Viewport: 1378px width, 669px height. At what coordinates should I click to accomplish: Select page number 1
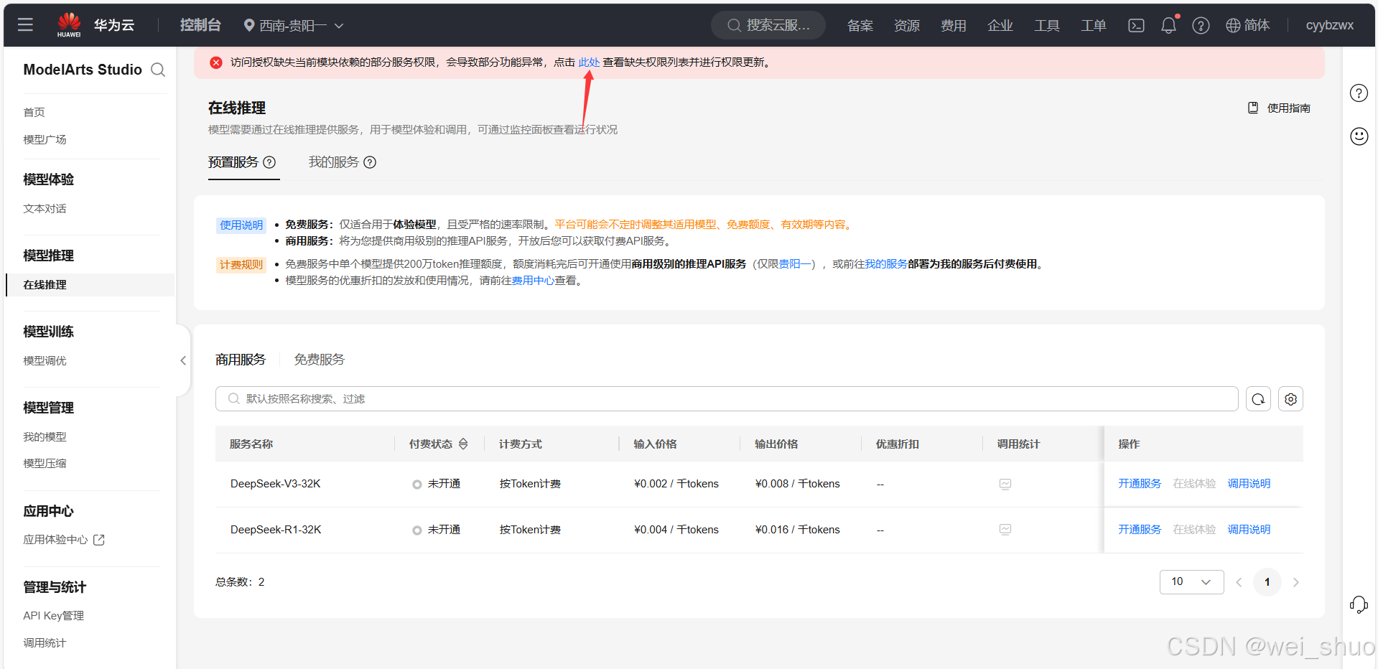pos(1267,582)
